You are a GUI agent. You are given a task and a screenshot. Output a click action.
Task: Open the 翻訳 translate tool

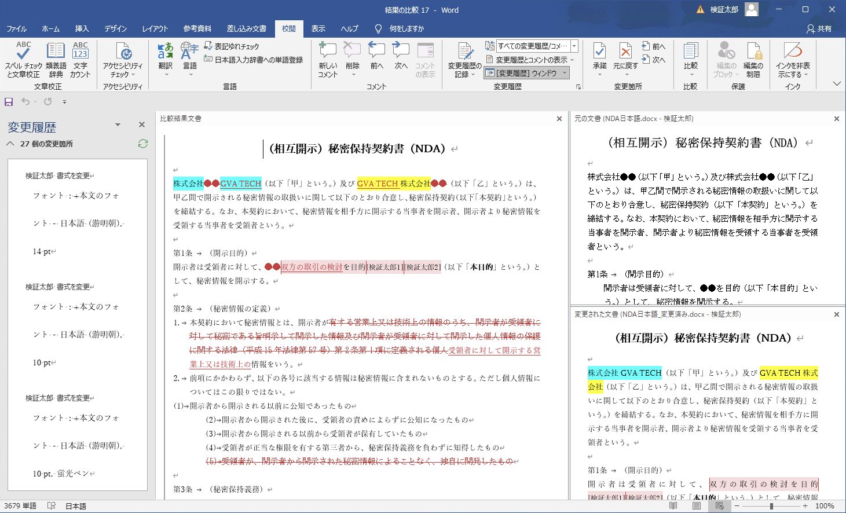pyautogui.click(x=166, y=60)
